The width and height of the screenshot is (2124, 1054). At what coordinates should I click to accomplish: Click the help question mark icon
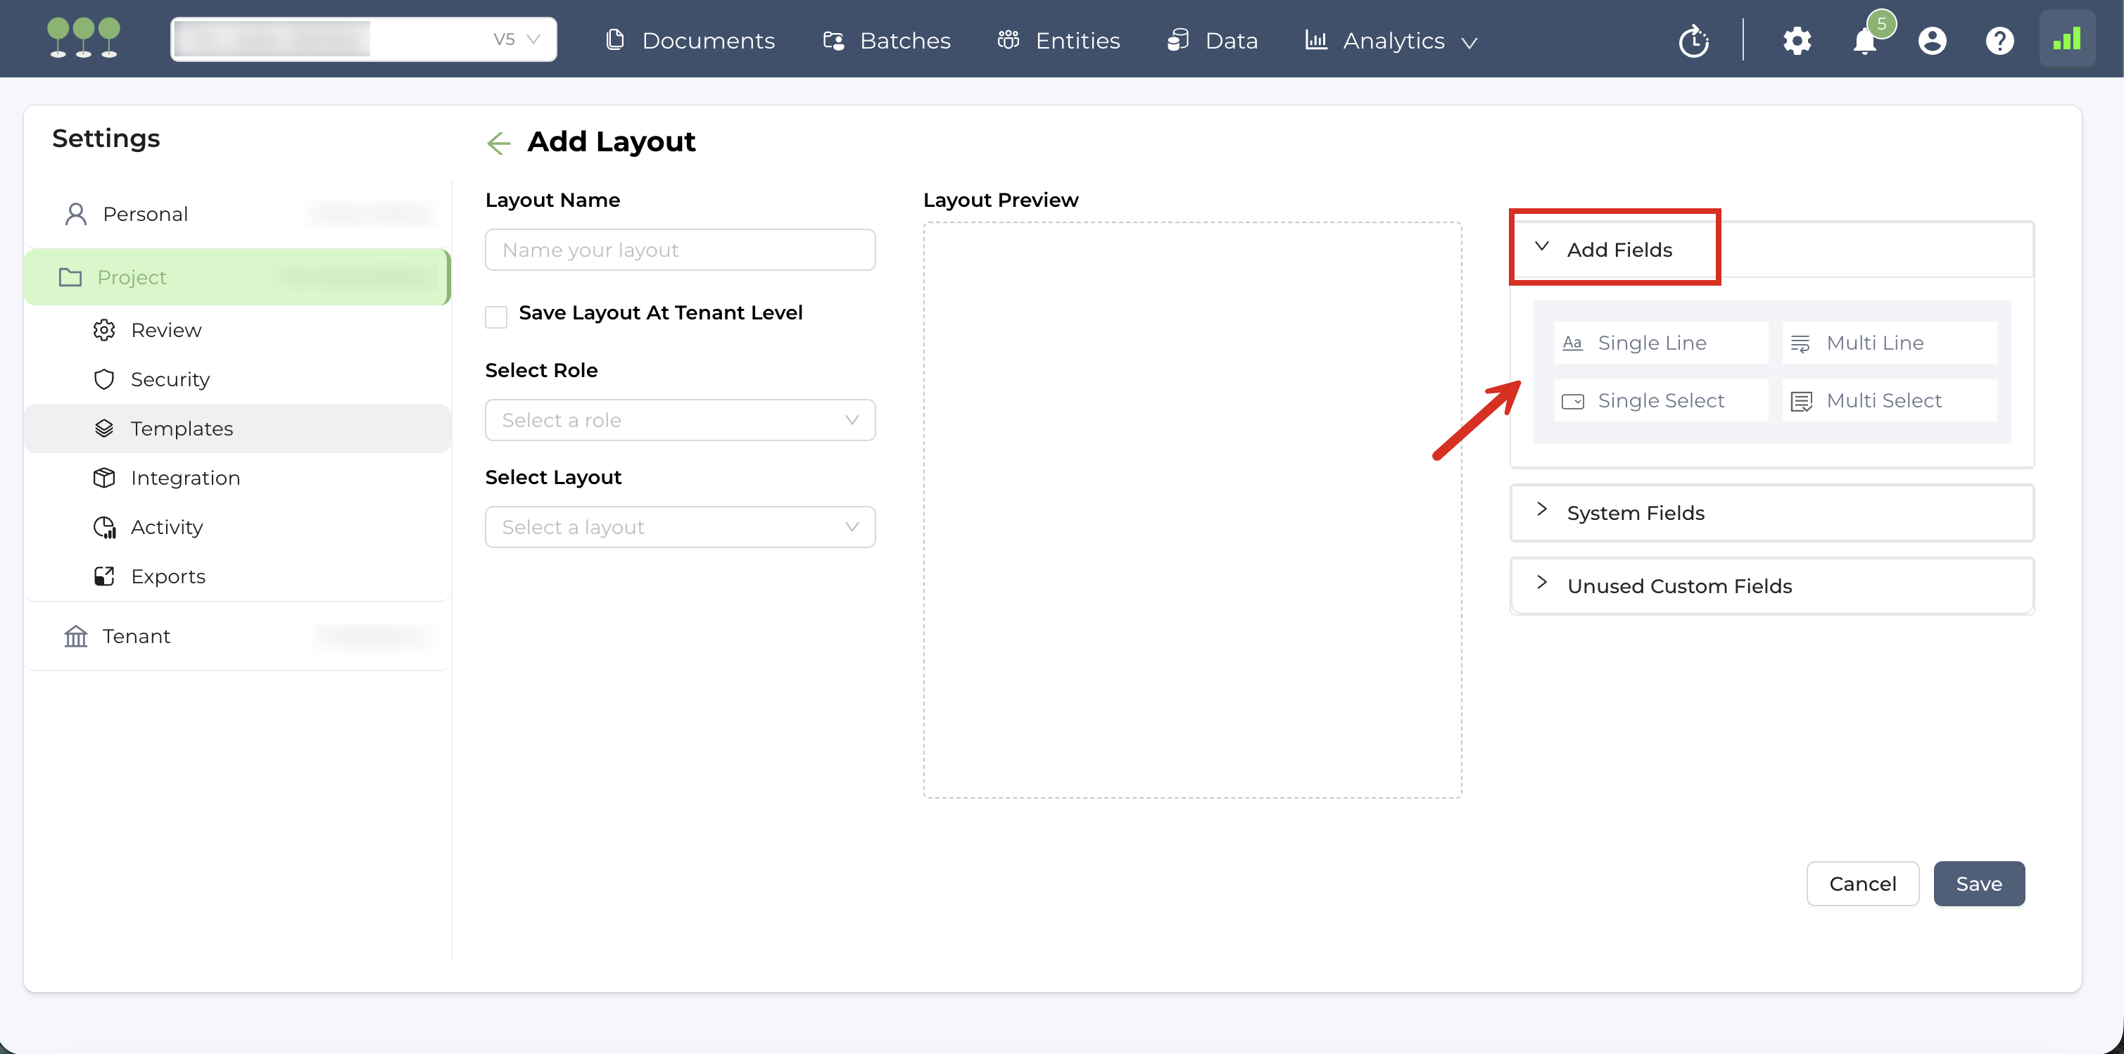click(1999, 40)
